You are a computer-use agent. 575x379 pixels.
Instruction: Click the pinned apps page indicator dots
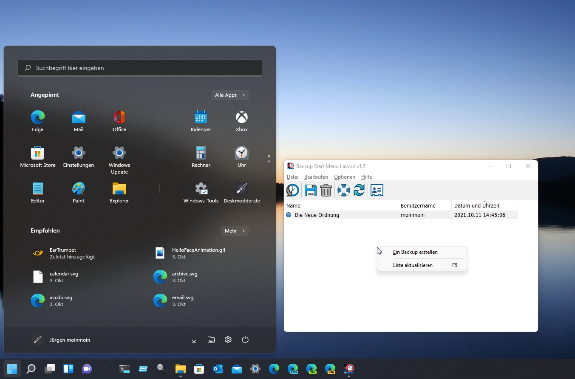coord(269,158)
